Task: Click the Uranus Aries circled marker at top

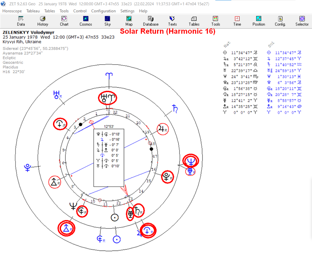Action: (108, 98)
